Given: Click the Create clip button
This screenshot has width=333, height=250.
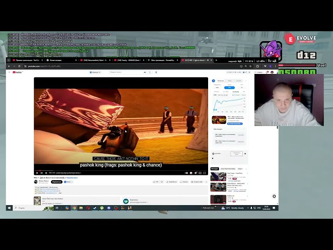Looking at the screenshot, I should pos(197,182).
